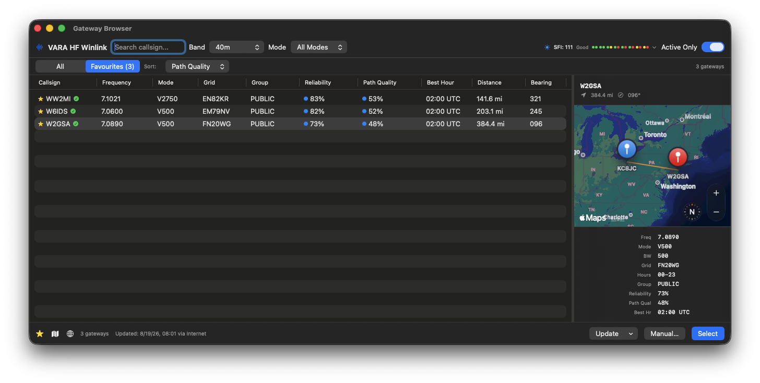Zoom out on the map with minus
This screenshot has height=383, width=760.
point(716,212)
